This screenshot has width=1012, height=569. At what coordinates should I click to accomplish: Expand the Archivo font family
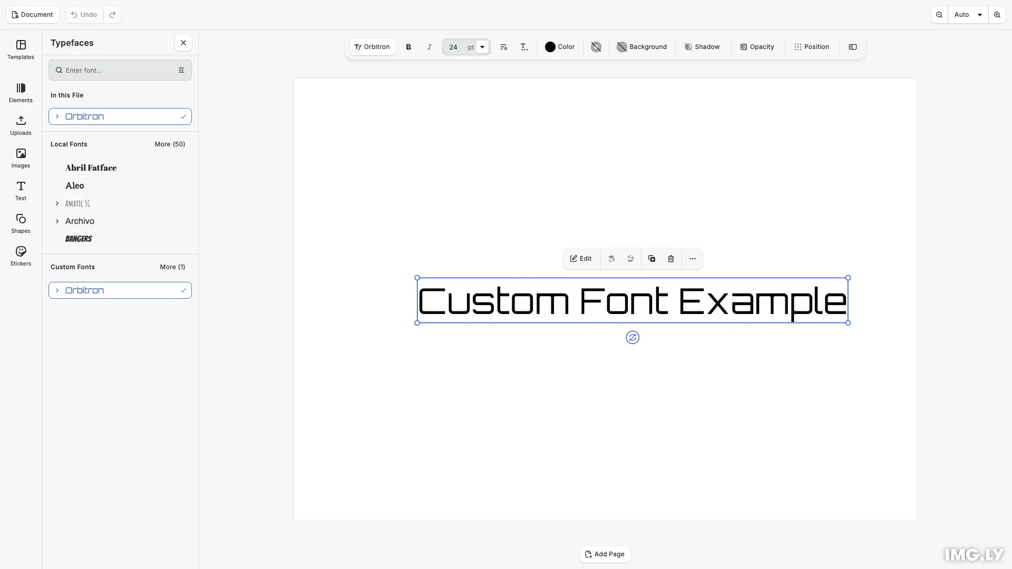(x=57, y=221)
